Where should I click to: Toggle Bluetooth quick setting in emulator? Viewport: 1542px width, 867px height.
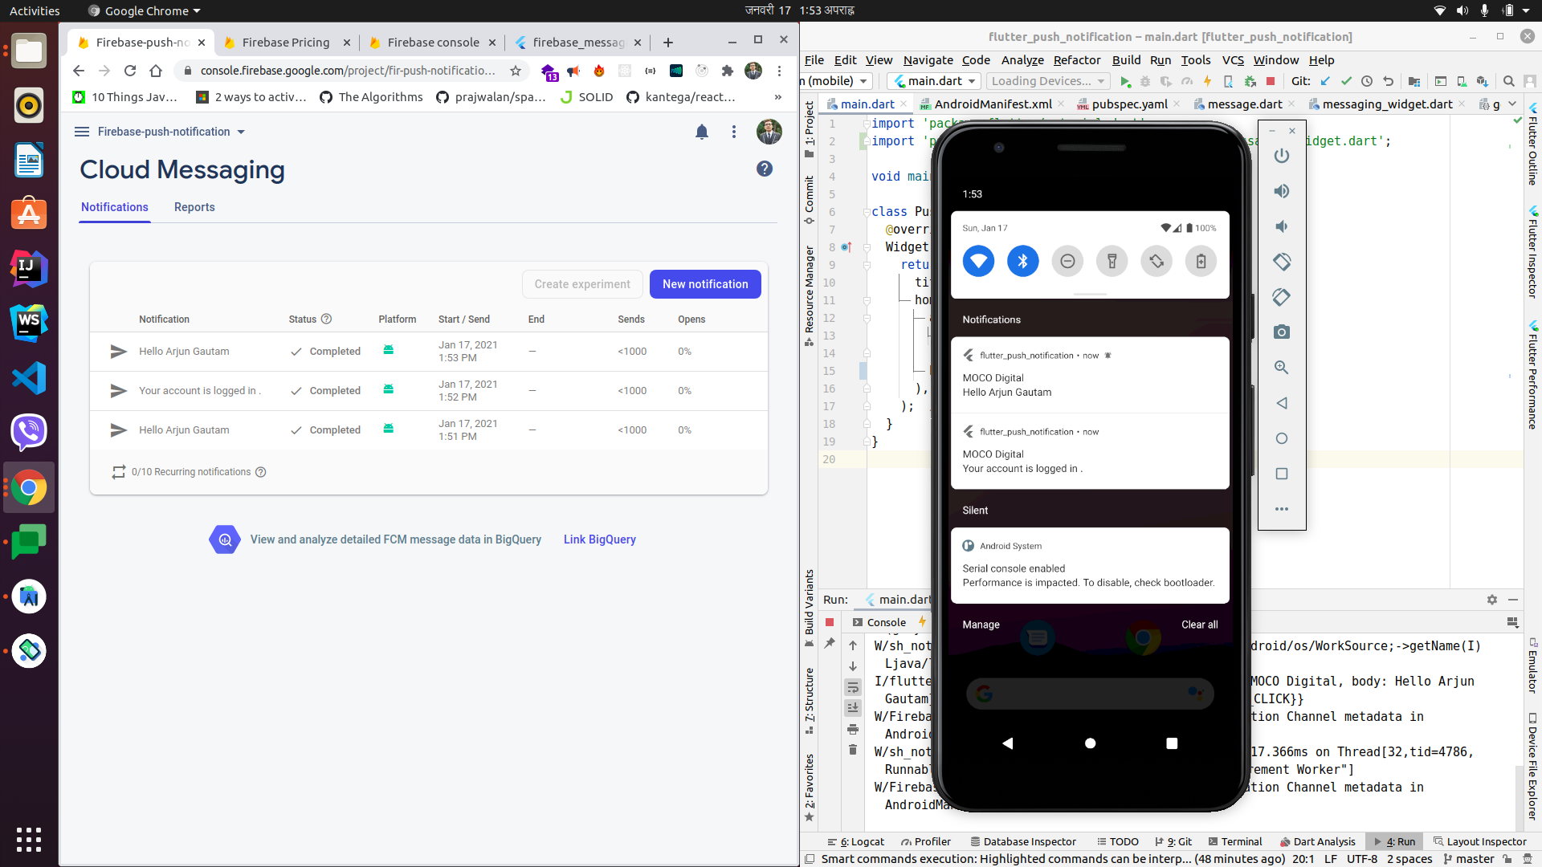point(1022,261)
